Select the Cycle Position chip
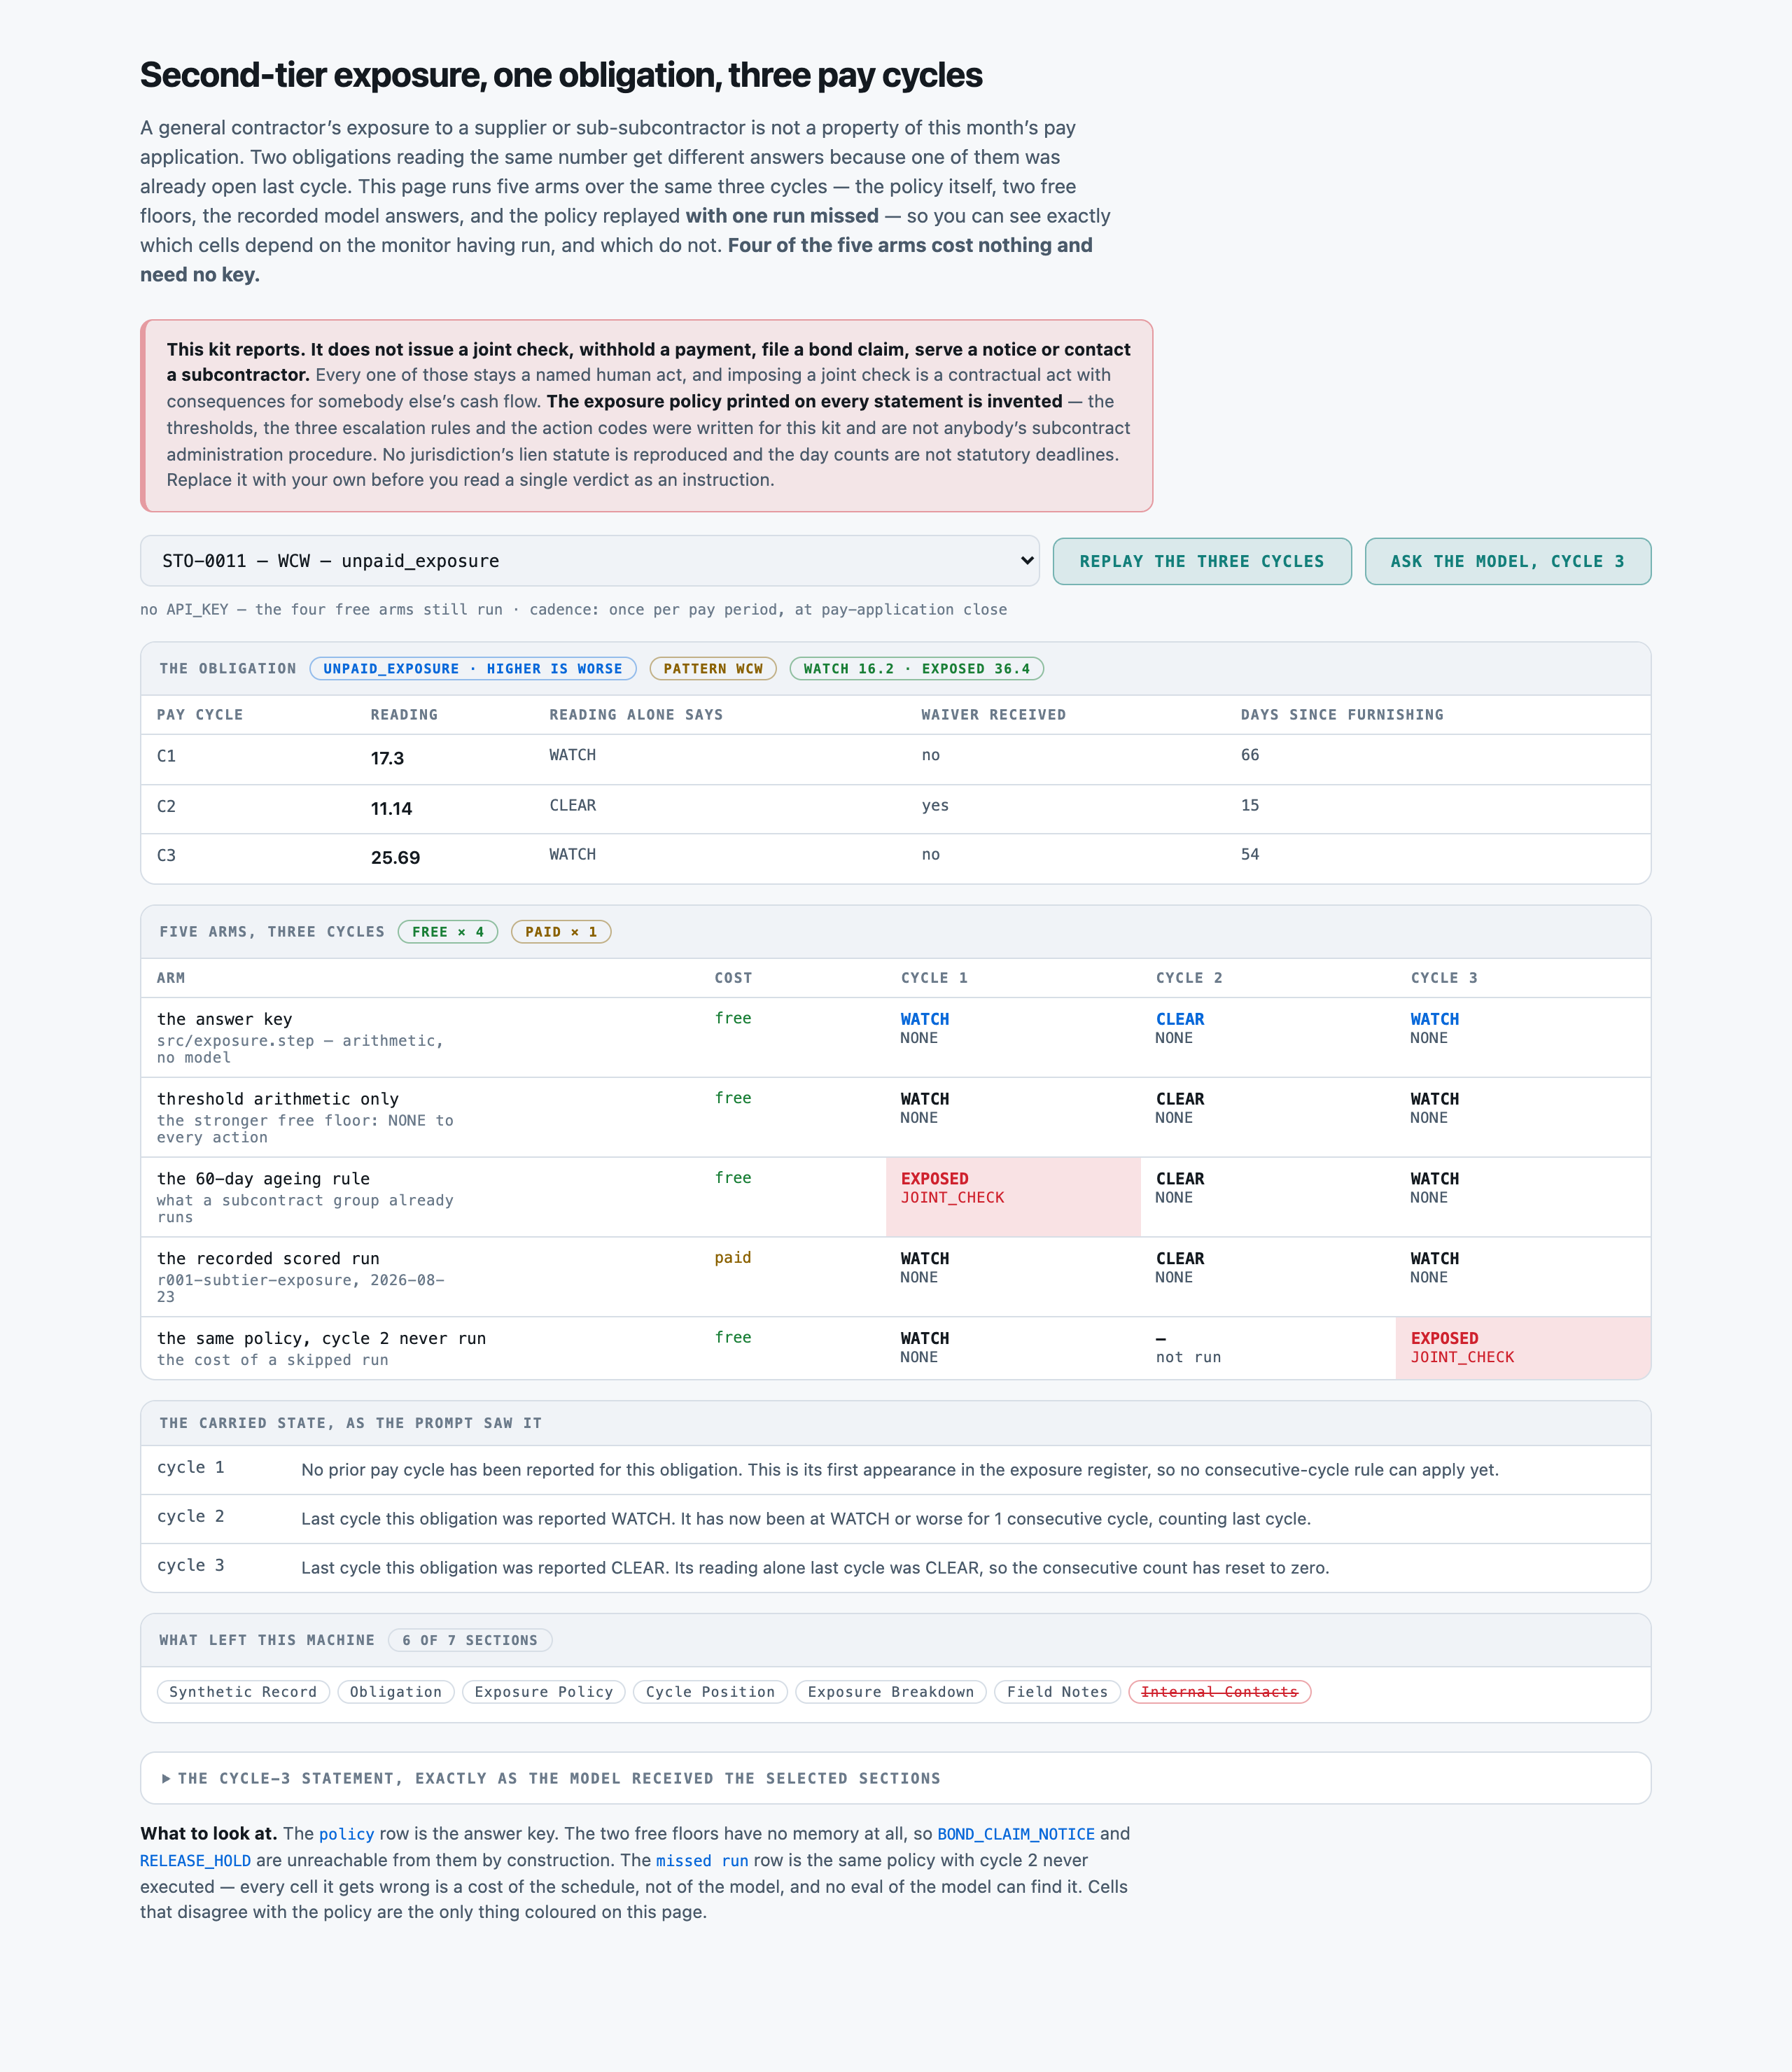The width and height of the screenshot is (1792, 2072). point(710,1692)
